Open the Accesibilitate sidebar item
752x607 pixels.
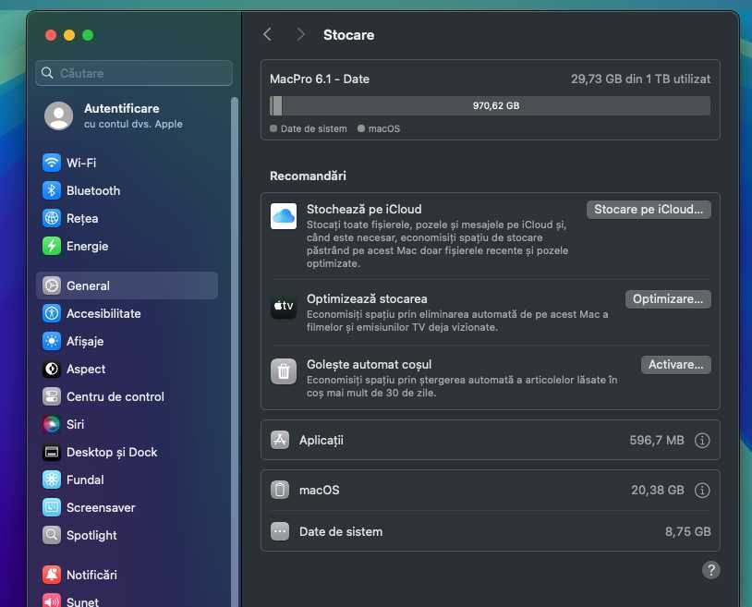coord(103,314)
